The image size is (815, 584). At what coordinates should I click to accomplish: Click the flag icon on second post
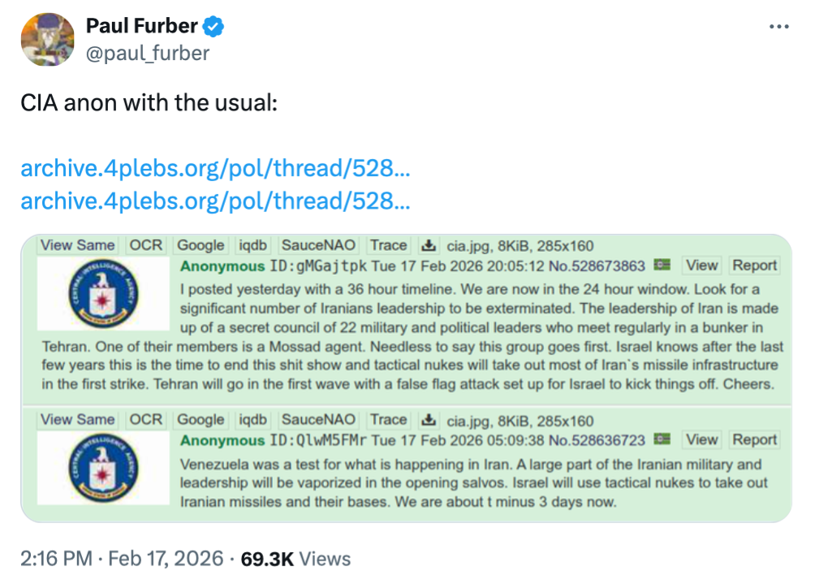[662, 440]
